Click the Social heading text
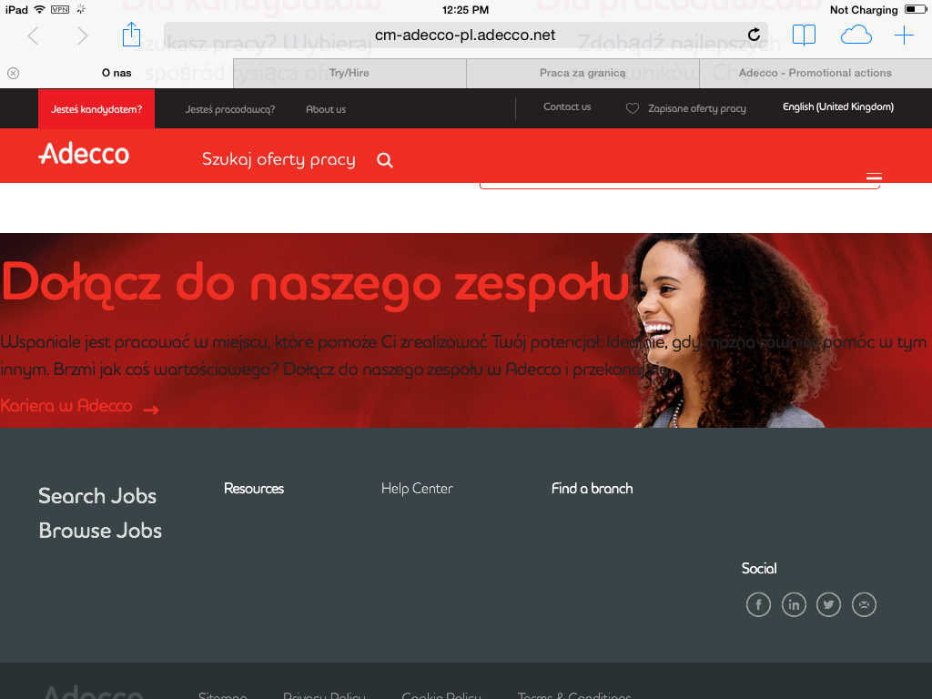 (x=759, y=569)
